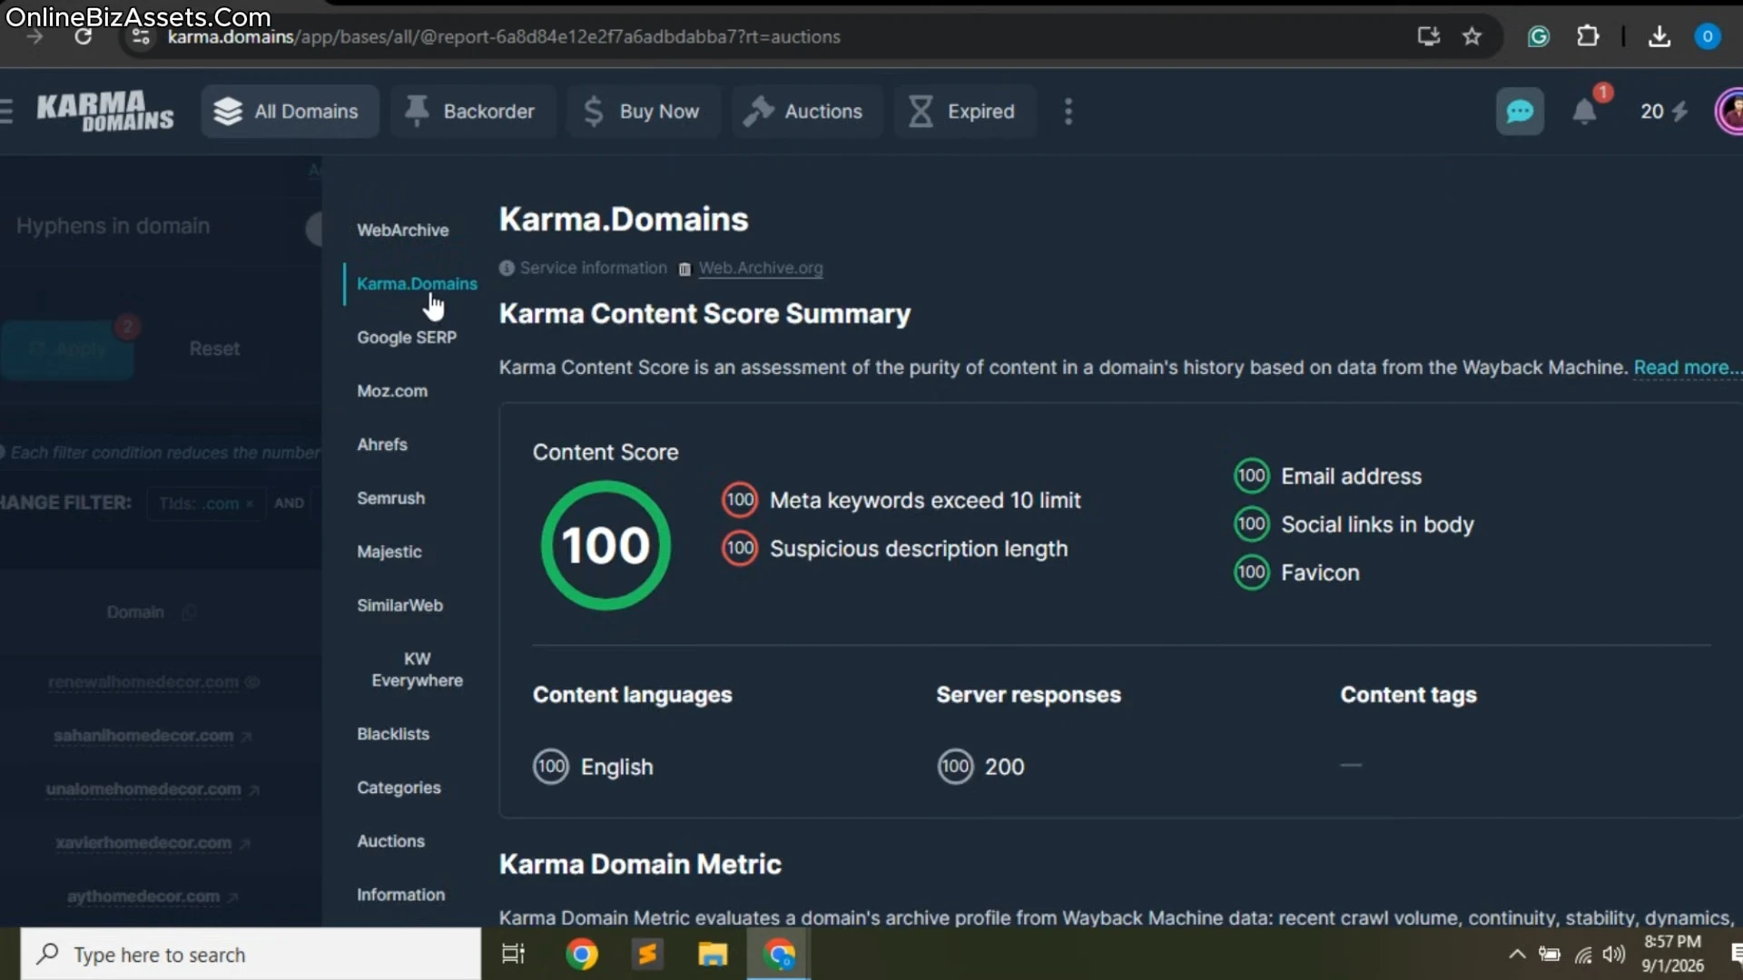Open unalomehomedecor.com in the domain list
The width and height of the screenshot is (1743, 980).
143,789
